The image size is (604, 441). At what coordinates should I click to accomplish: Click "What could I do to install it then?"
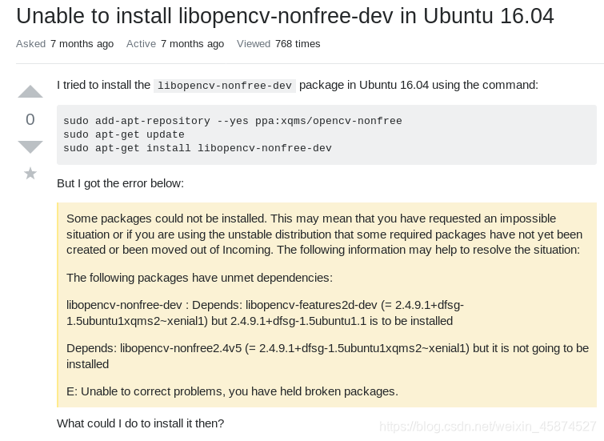coord(140,423)
